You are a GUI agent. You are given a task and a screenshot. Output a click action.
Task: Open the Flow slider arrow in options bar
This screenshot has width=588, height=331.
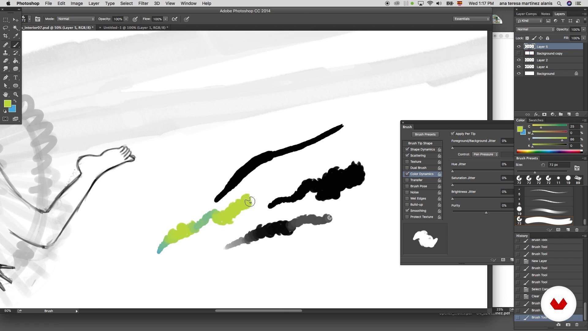click(x=165, y=19)
